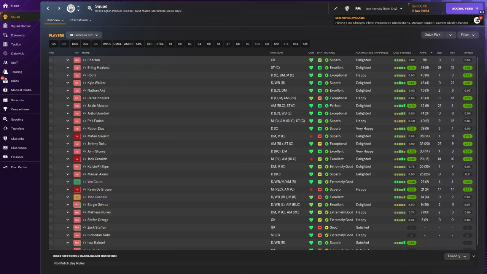The image size is (487, 274).
Task: Open the staff advice avatar icon
Action: pyautogui.click(x=477, y=20)
